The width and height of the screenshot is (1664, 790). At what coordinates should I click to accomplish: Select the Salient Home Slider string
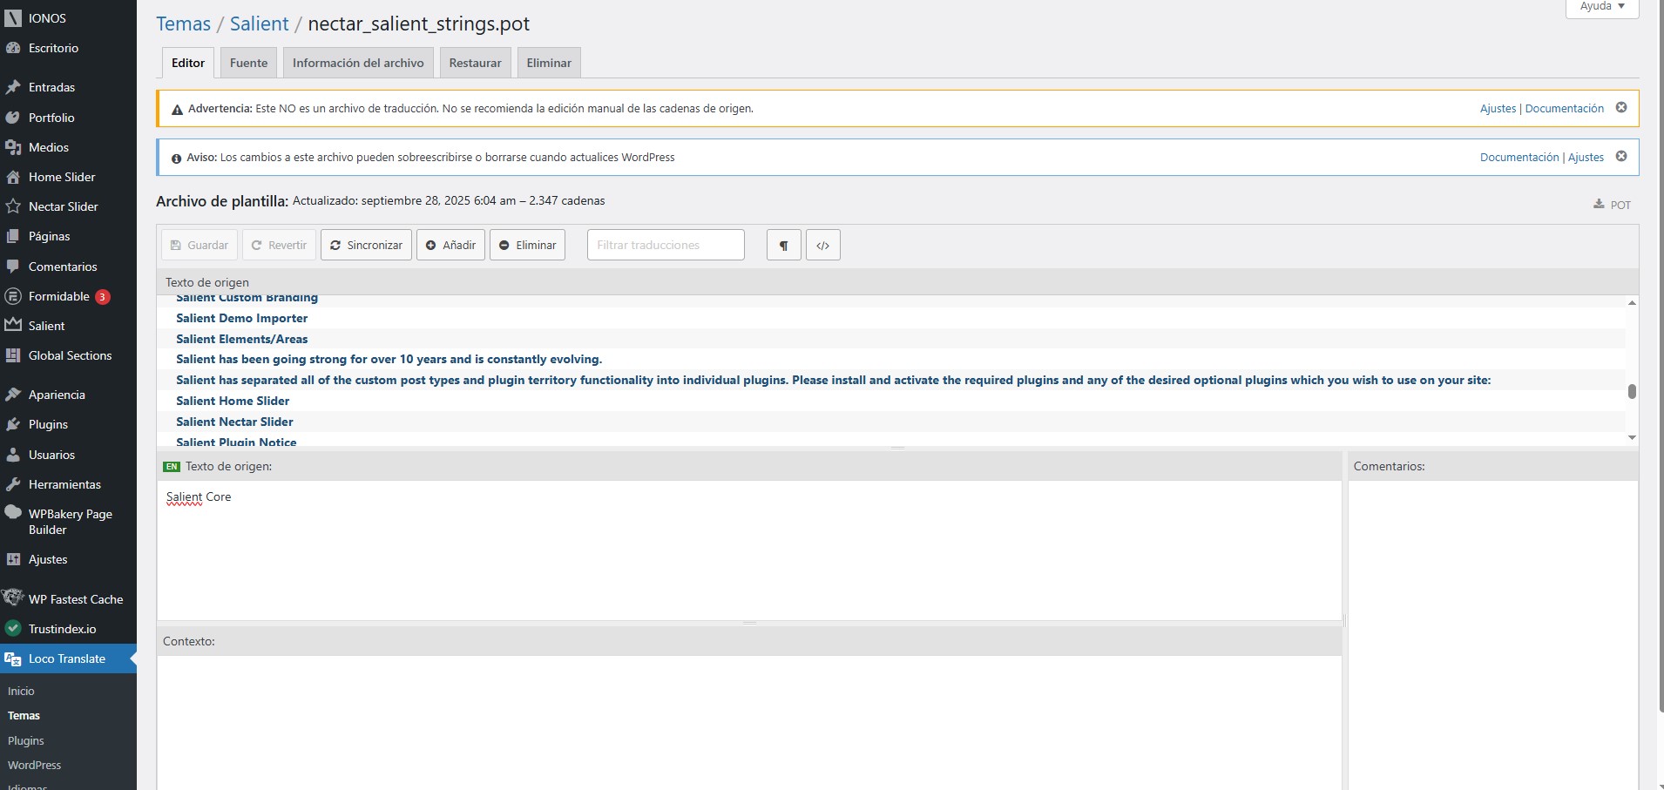click(233, 401)
